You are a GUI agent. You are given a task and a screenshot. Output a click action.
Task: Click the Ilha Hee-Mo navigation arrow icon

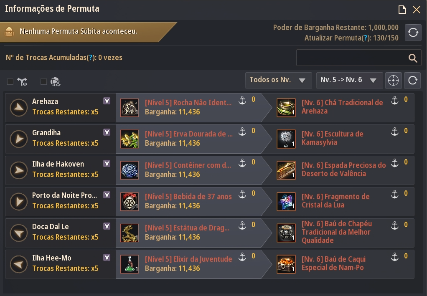(x=18, y=264)
